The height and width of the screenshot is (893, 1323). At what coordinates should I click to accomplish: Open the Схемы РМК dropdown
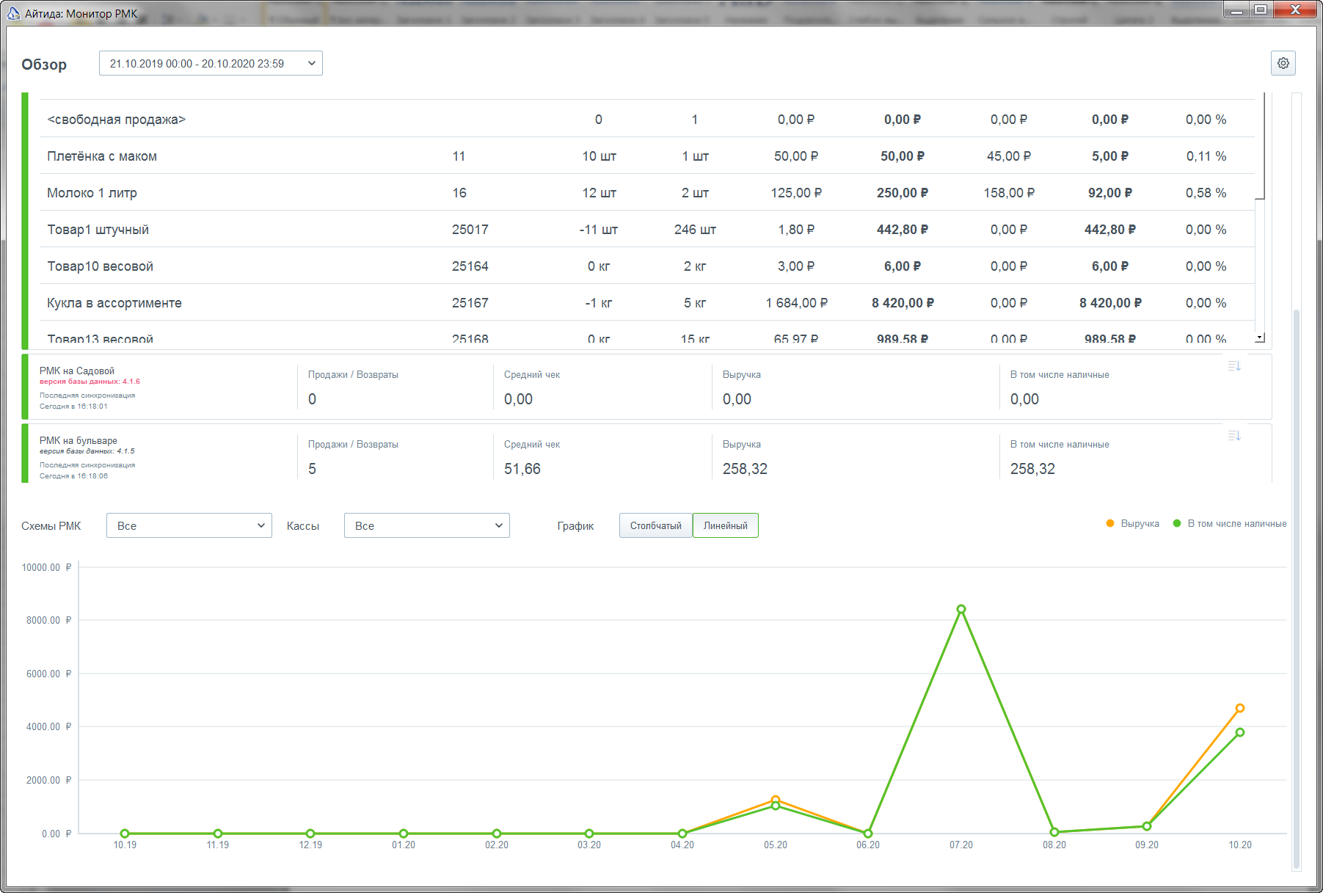(x=189, y=525)
